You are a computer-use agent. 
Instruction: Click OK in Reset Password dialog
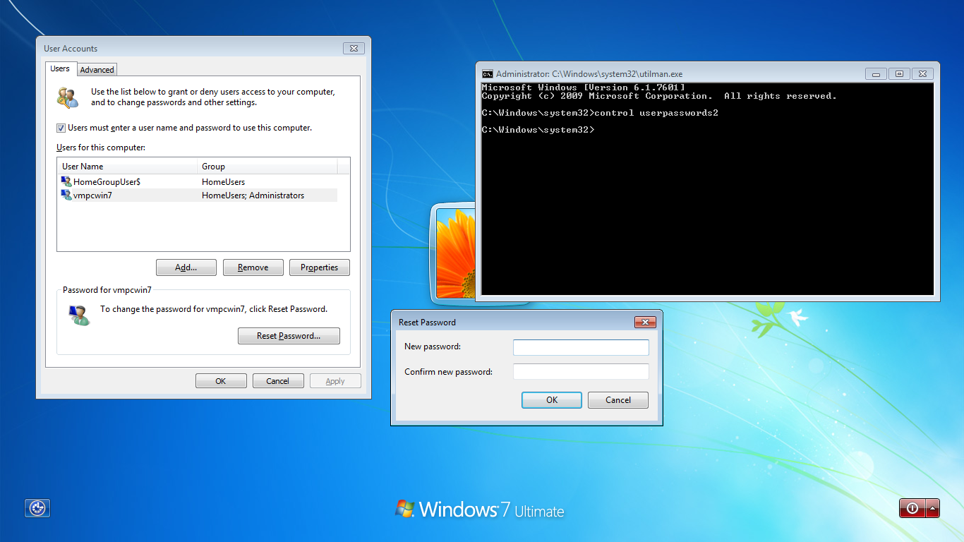(x=552, y=400)
